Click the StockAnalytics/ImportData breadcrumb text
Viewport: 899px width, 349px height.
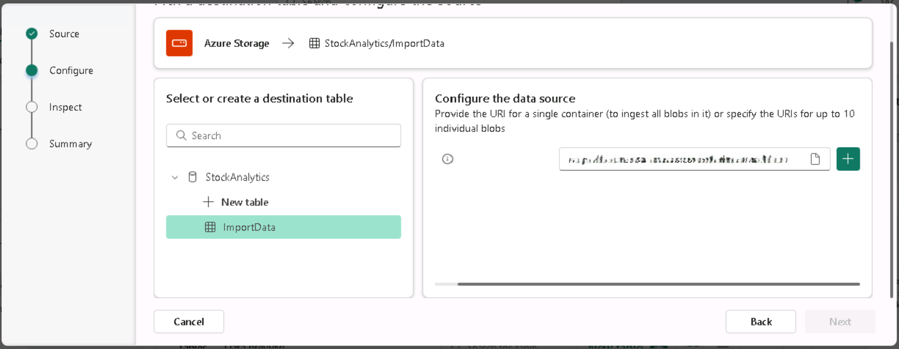coord(384,43)
